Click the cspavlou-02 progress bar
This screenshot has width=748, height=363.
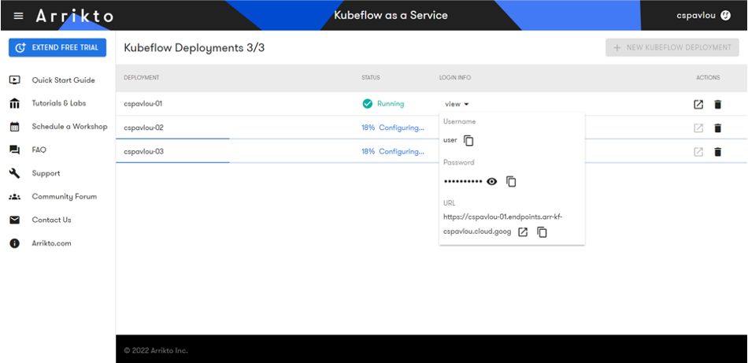431,139
